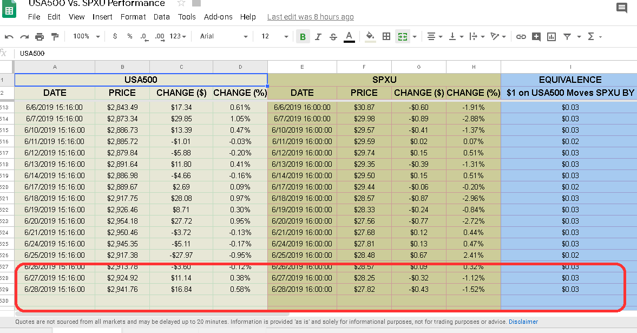Open the Fill color paint bucket

(x=370, y=36)
